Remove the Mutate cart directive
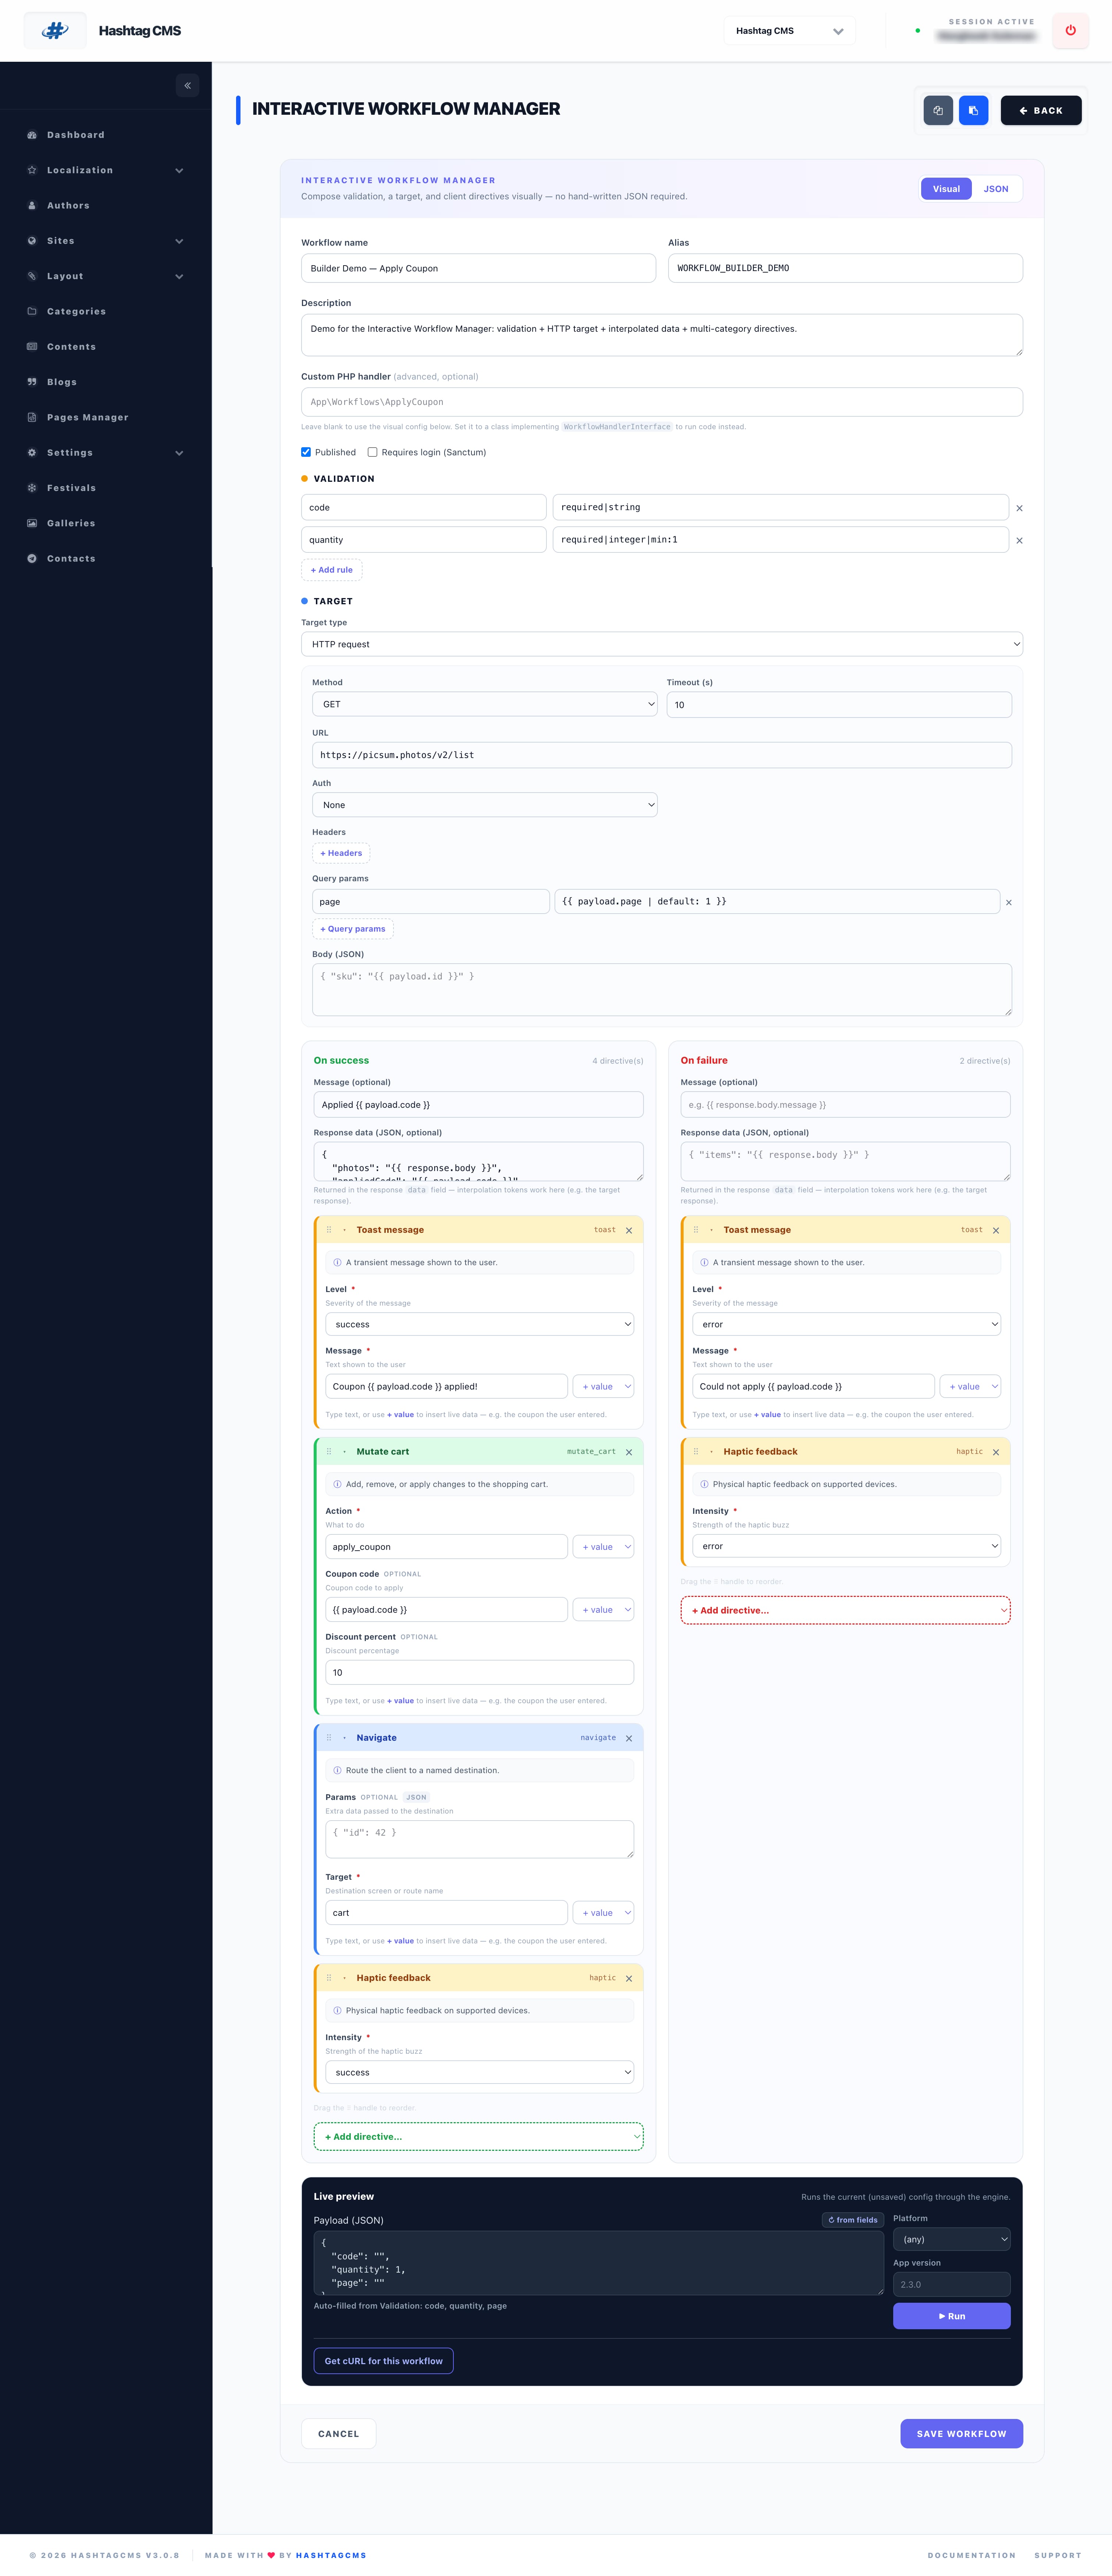The height and width of the screenshot is (2576, 1112). click(x=629, y=1452)
